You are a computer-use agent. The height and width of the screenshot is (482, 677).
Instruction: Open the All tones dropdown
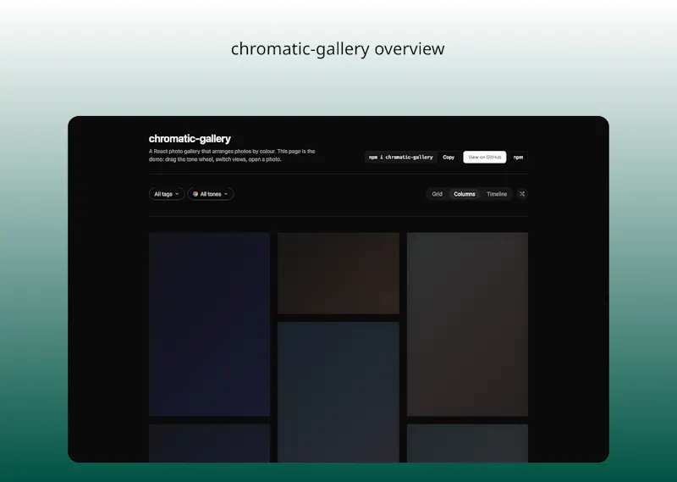pos(211,194)
